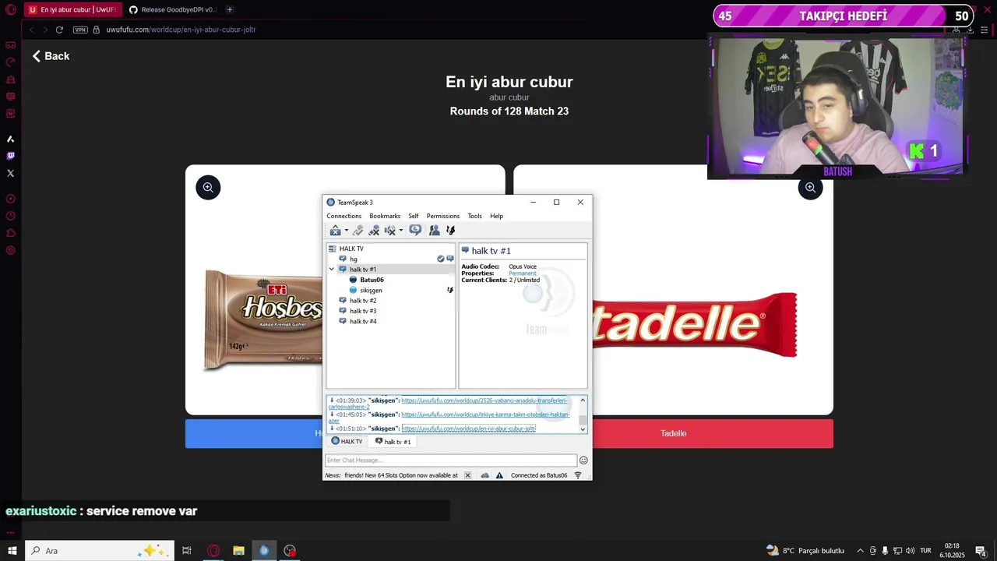This screenshot has height=561, width=997.
Task: Click the uwufufu.com address bar URL
Action: coord(181,30)
